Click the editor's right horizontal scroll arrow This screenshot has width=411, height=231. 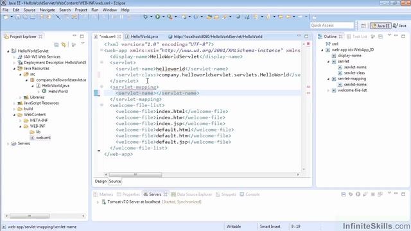click(298, 175)
